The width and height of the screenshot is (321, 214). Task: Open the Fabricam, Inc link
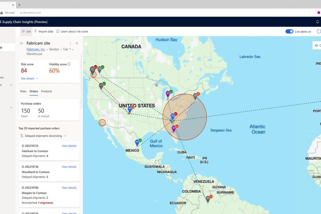coord(36,49)
